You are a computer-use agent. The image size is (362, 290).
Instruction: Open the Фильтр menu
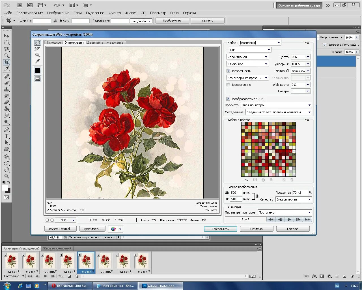pyautogui.click(x=115, y=13)
